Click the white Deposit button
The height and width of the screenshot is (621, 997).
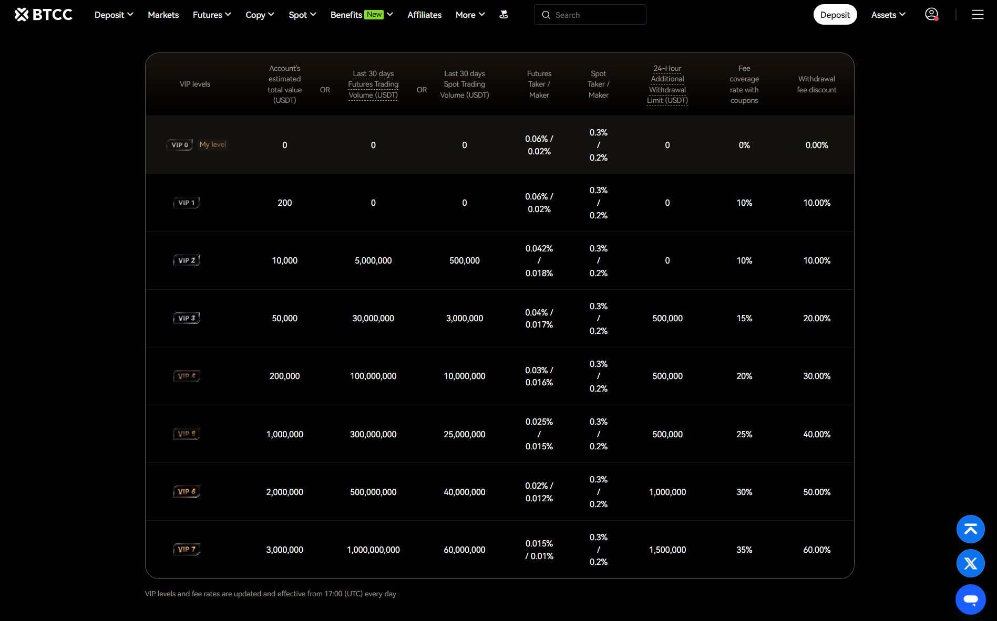click(835, 15)
